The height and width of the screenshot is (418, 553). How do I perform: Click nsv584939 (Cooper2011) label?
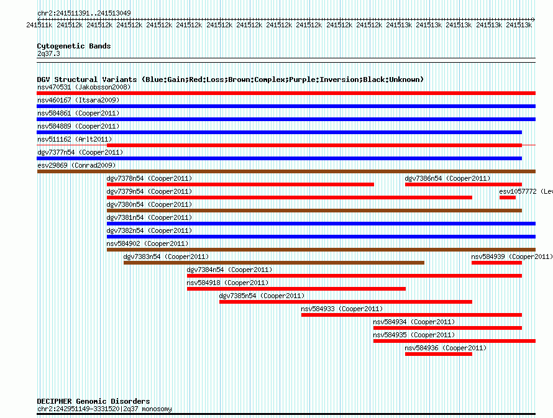tap(512, 257)
